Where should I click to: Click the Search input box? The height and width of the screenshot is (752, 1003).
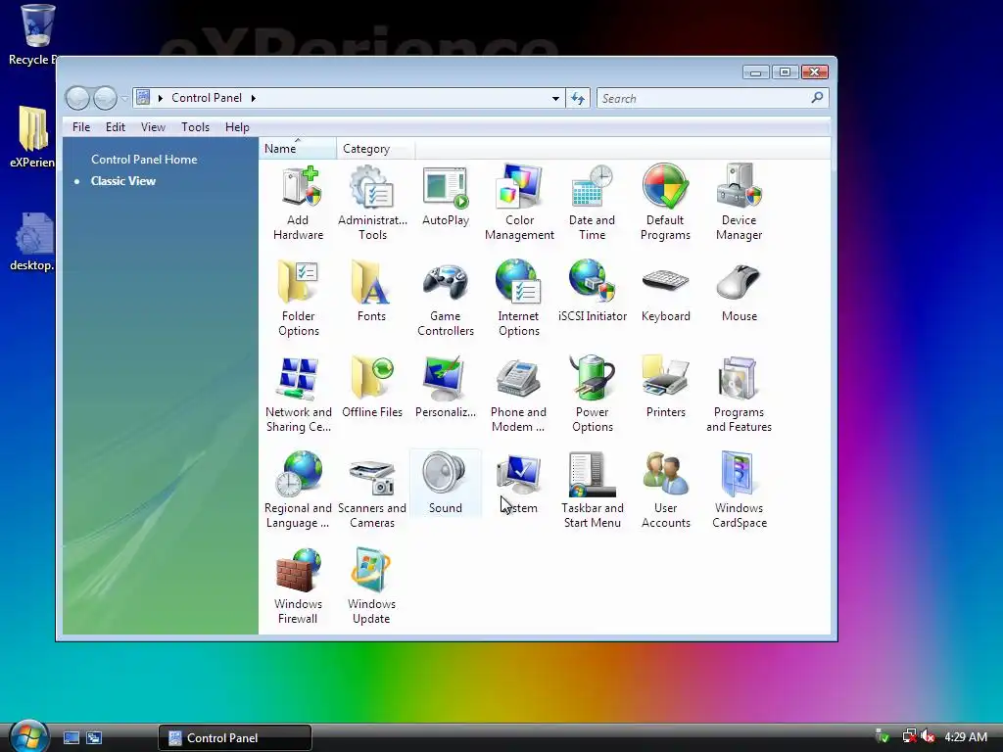703,99
